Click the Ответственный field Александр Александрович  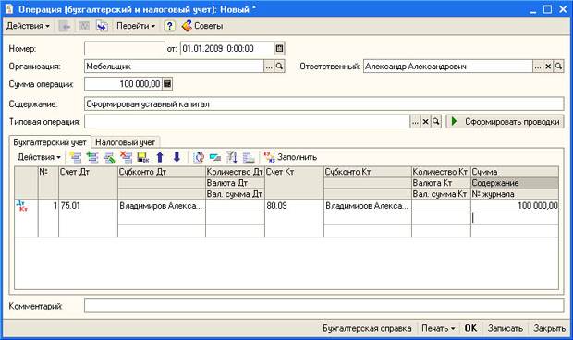(447, 67)
